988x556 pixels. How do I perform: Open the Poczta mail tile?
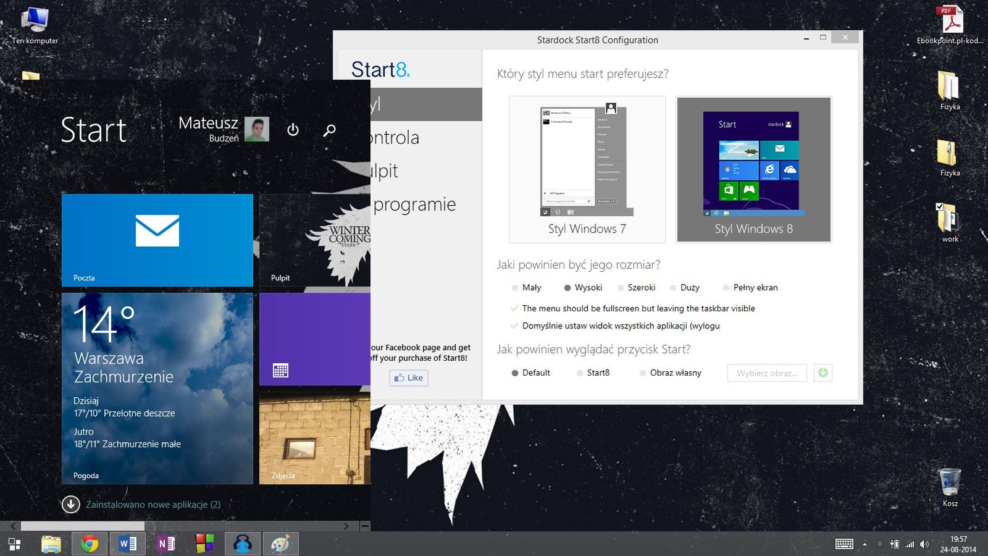pyautogui.click(x=157, y=240)
